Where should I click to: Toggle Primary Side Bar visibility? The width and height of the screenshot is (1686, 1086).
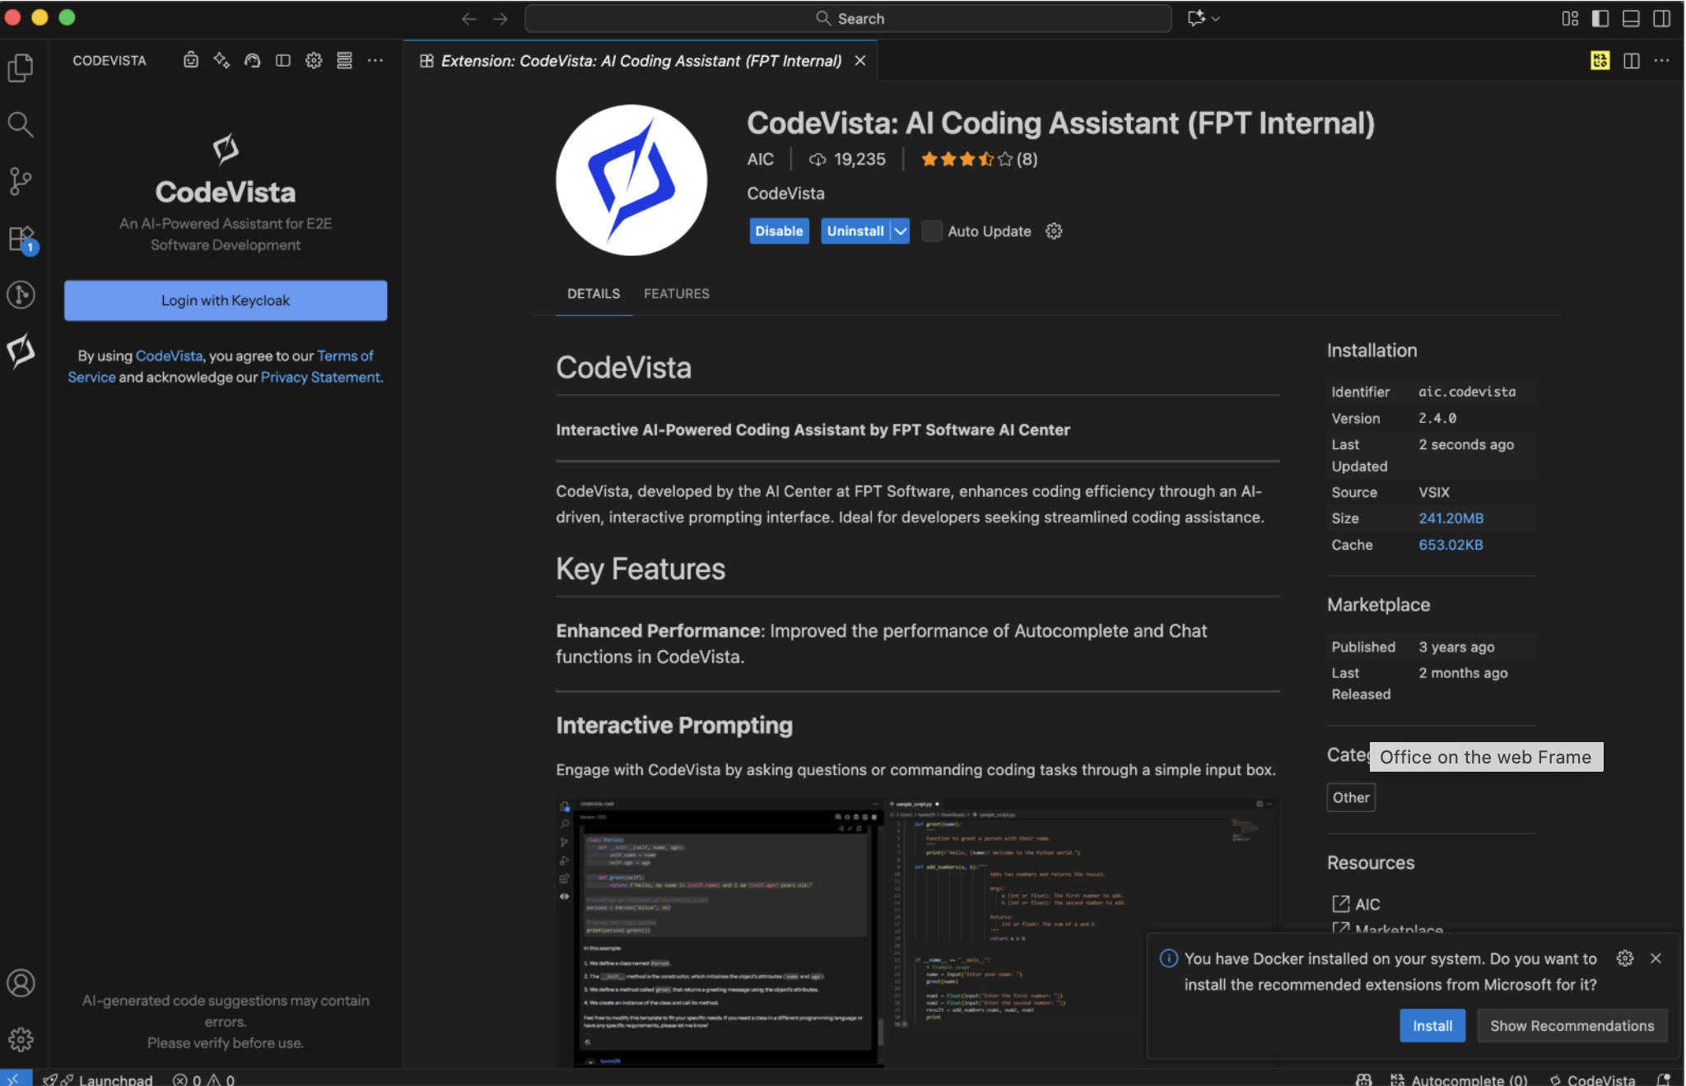tap(1600, 18)
